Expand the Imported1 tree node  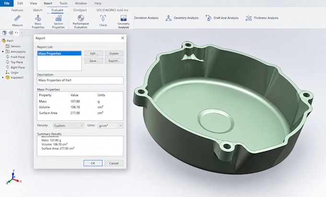[x=3, y=77]
